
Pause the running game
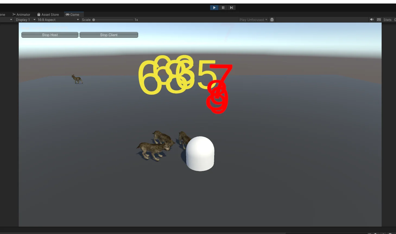[223, 8]
